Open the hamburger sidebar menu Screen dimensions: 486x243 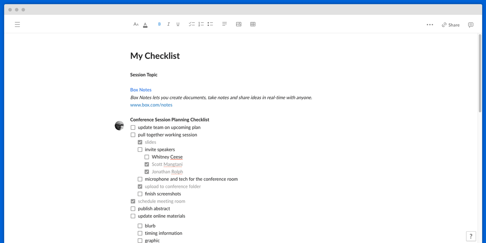click(17, 24)
